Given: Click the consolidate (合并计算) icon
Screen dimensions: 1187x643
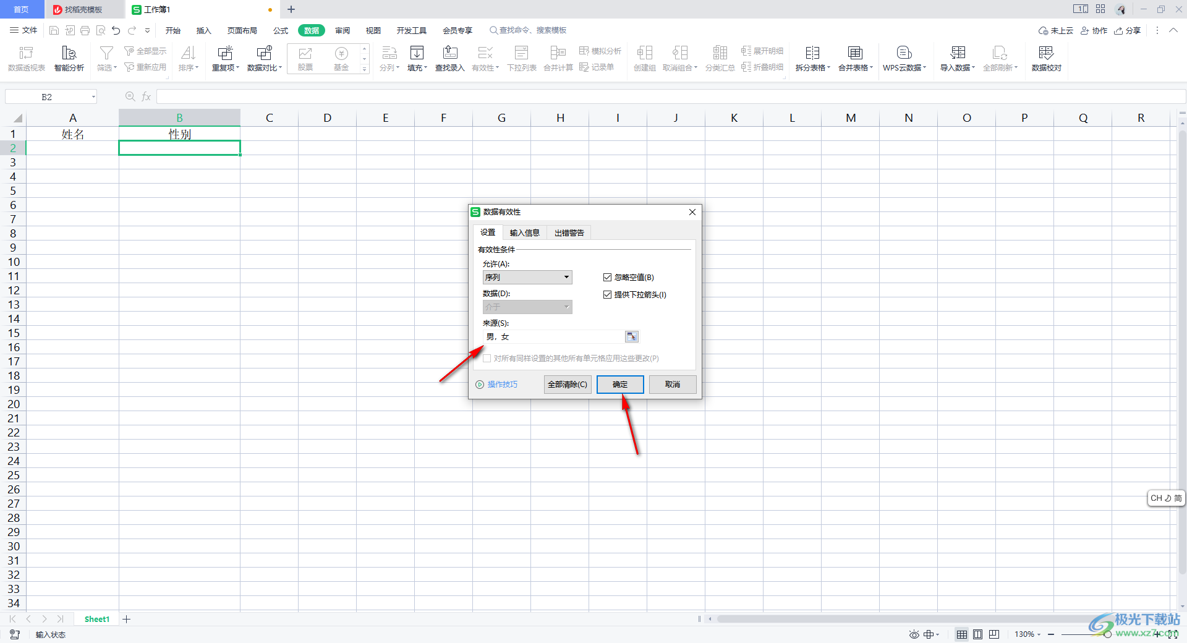Looking at the screenshot, I should 558,53.
